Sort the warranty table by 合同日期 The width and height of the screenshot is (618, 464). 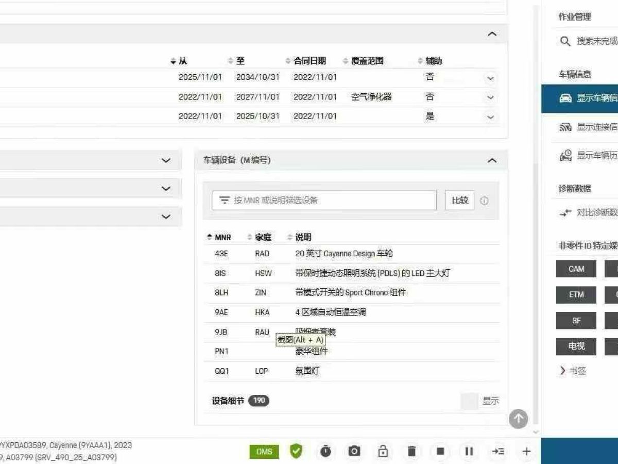pos(309,61)
